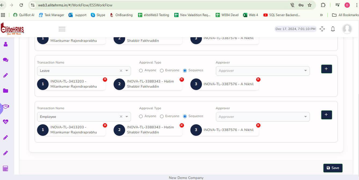Open the hamburger menu in header
Image resolution: width=359 pixels, height=180 pixels.
(62, 29)
